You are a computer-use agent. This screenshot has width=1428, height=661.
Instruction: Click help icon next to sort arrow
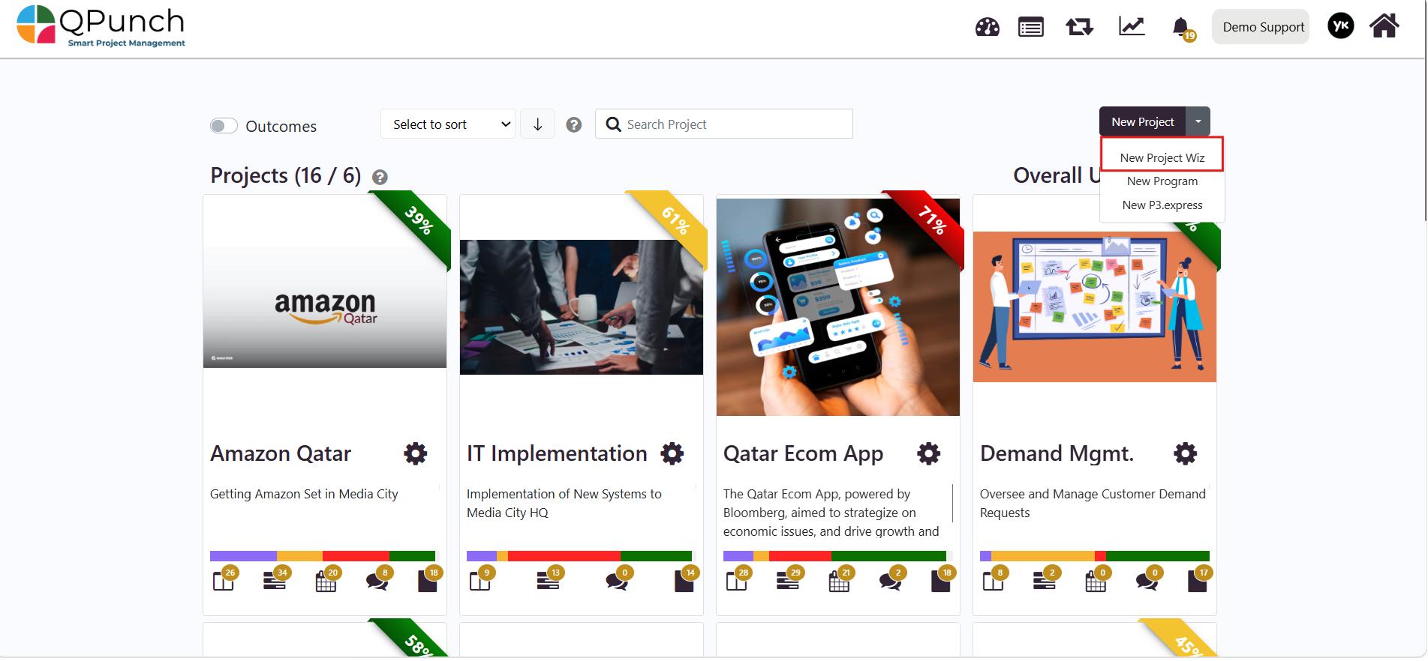click(x=573, y=125)
